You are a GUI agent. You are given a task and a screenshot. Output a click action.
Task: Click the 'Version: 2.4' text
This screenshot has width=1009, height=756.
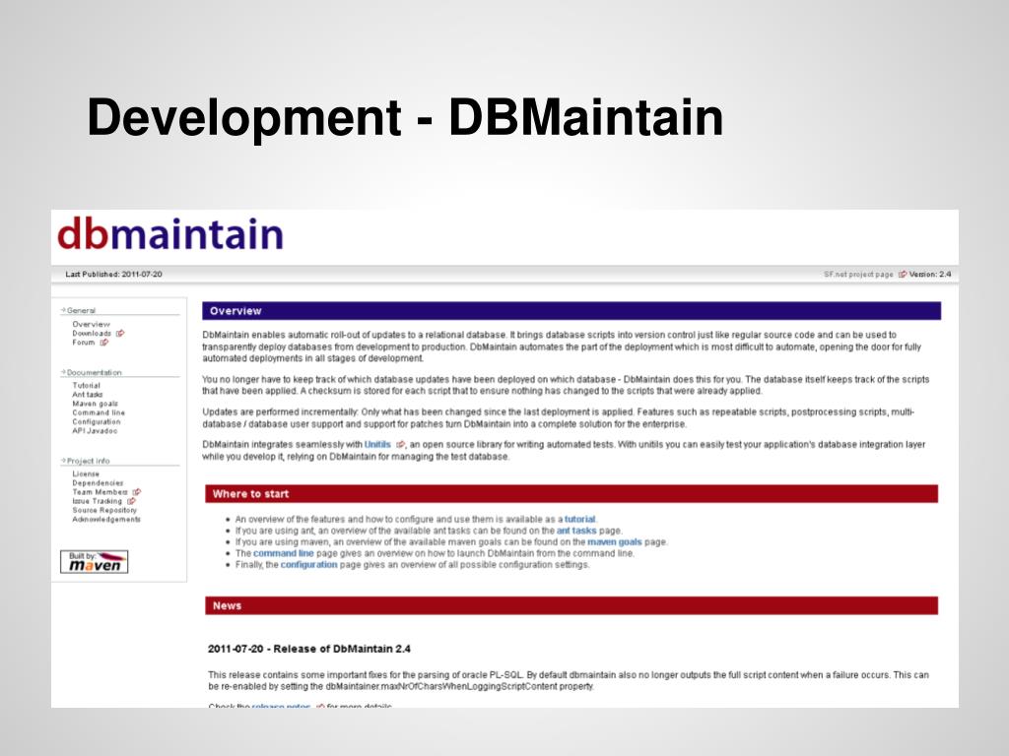pos(930,275)
